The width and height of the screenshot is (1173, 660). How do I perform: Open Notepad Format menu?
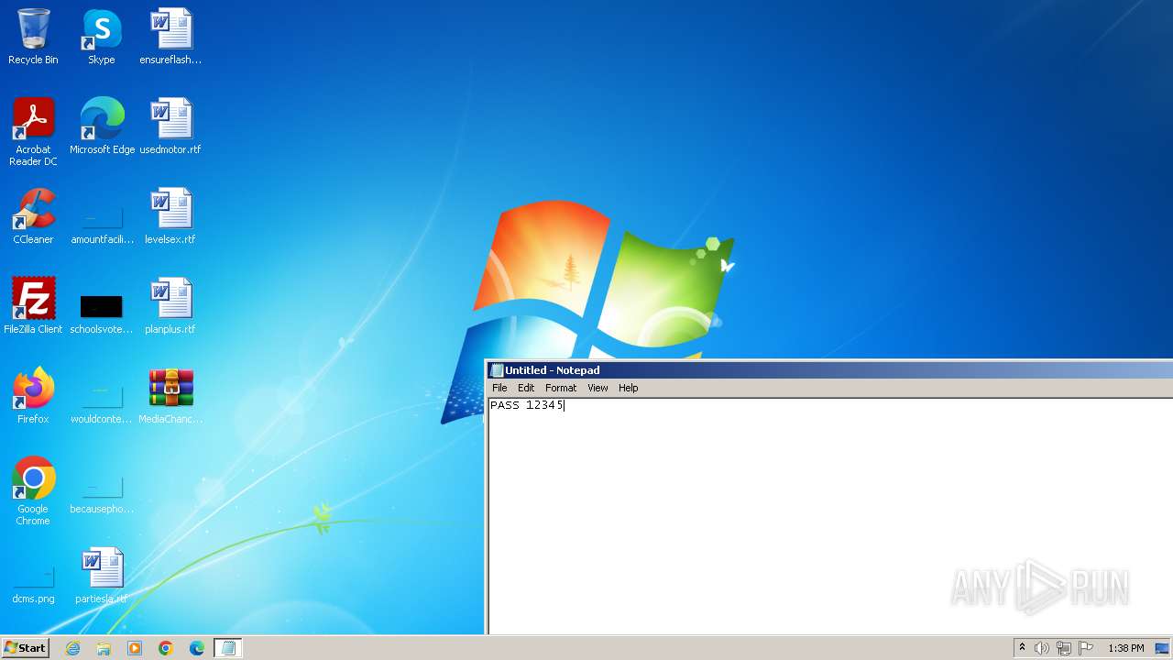[561, 388]
